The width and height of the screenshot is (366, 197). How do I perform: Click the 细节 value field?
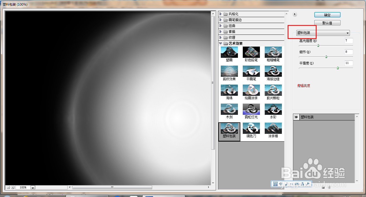coord(349,52)
